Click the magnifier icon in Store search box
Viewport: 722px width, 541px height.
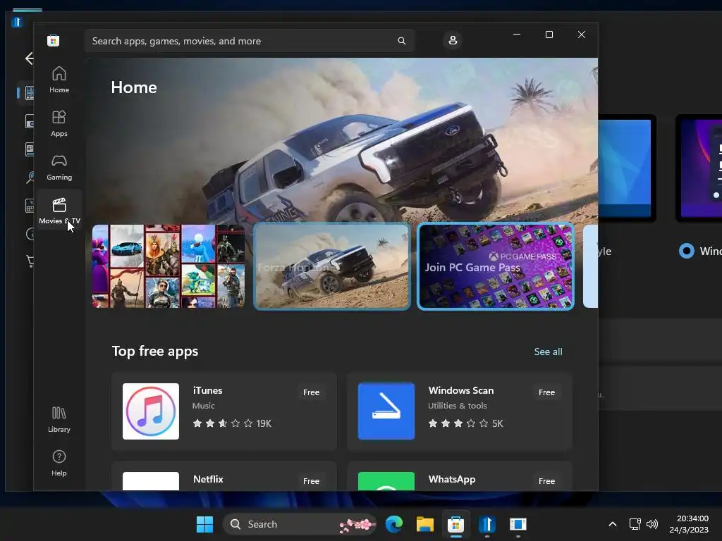pos(401,41)
